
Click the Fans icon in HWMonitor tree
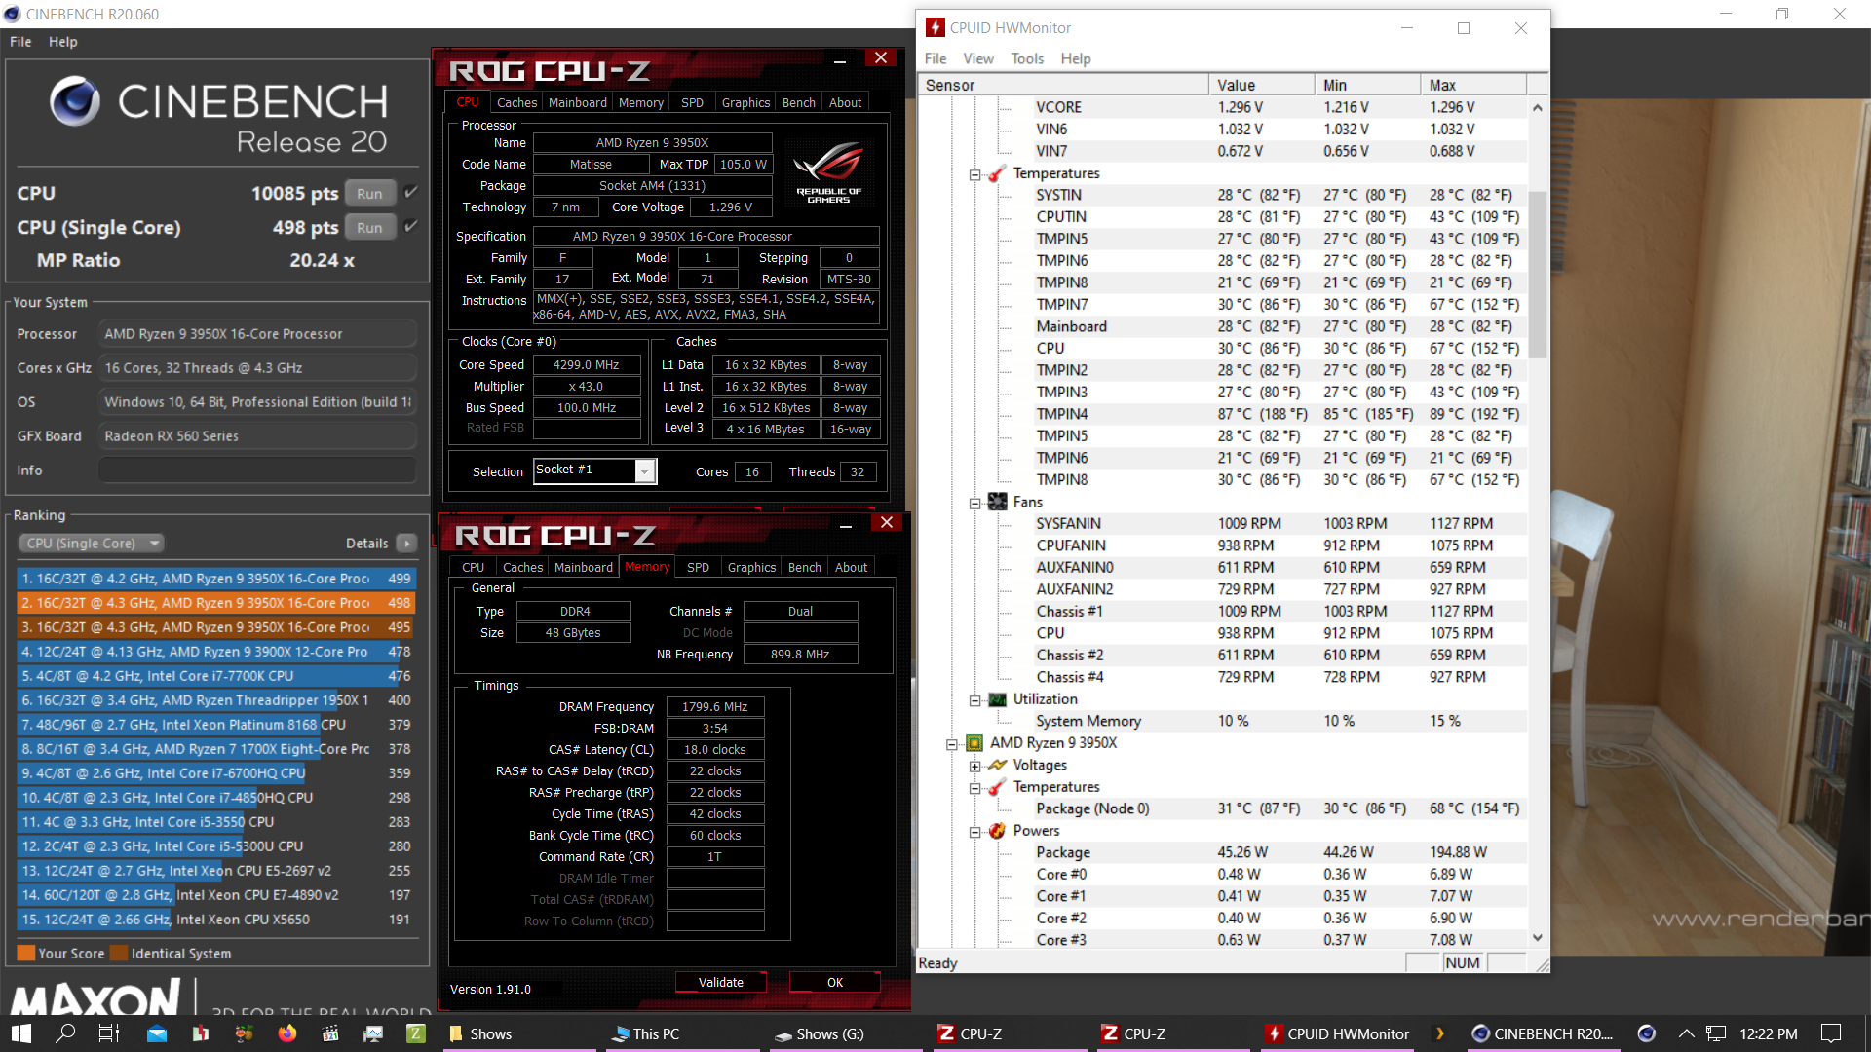pyautogui.click(x=997, y=502)
